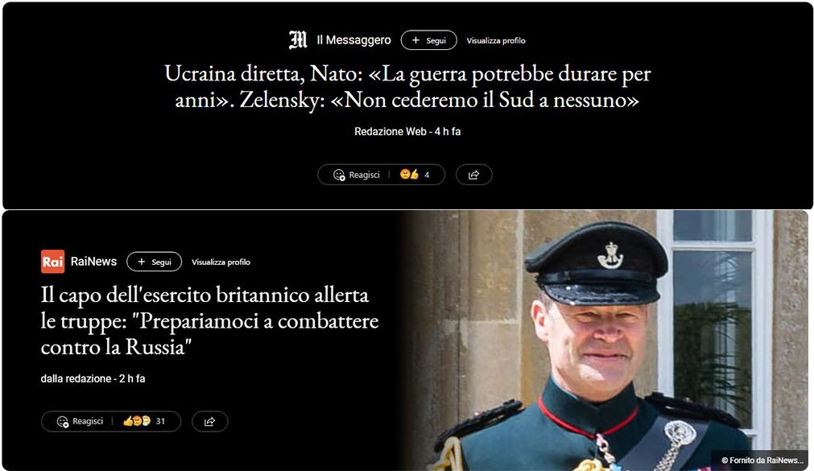This screenshot has width=814, height=471.
Task: View reaction emojis with count 31
Action: (x=144, y=421)
